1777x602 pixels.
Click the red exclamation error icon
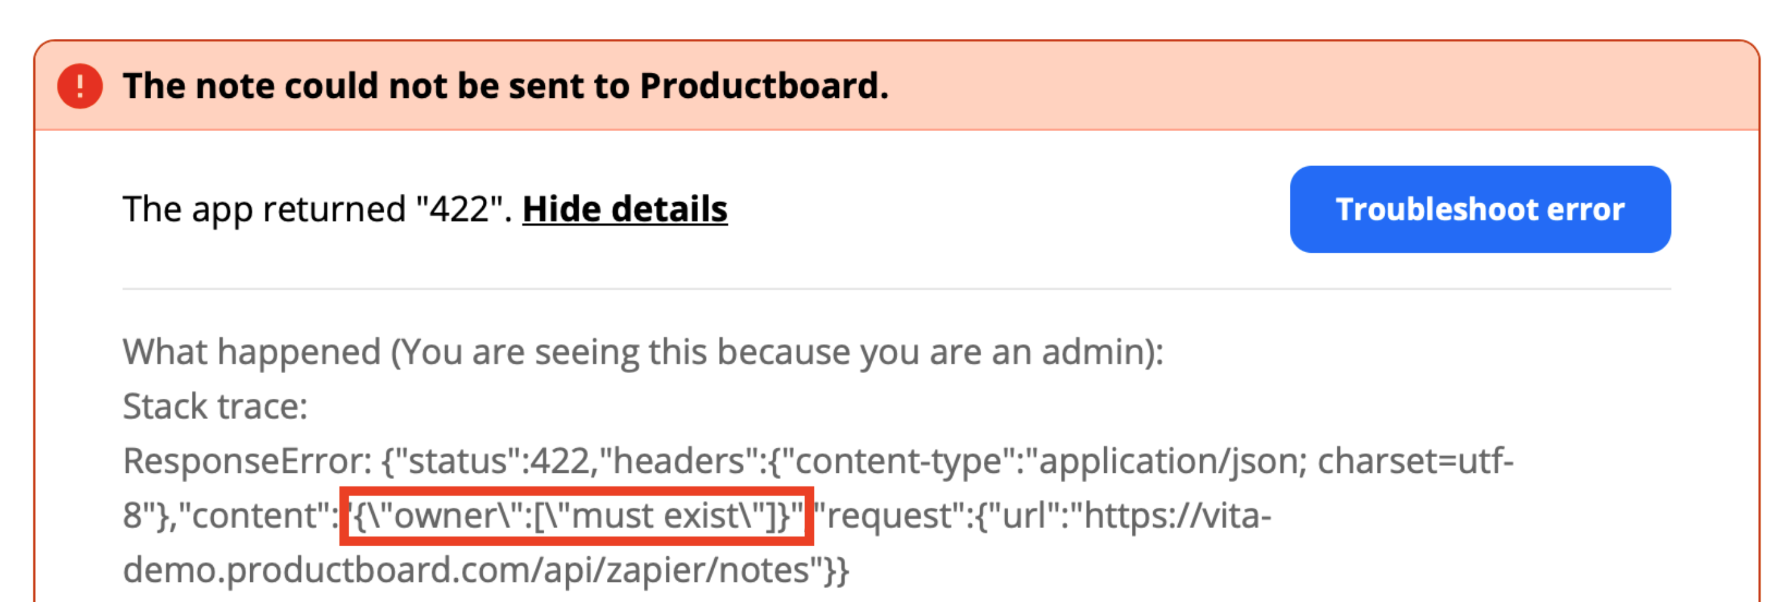[80, 86]
